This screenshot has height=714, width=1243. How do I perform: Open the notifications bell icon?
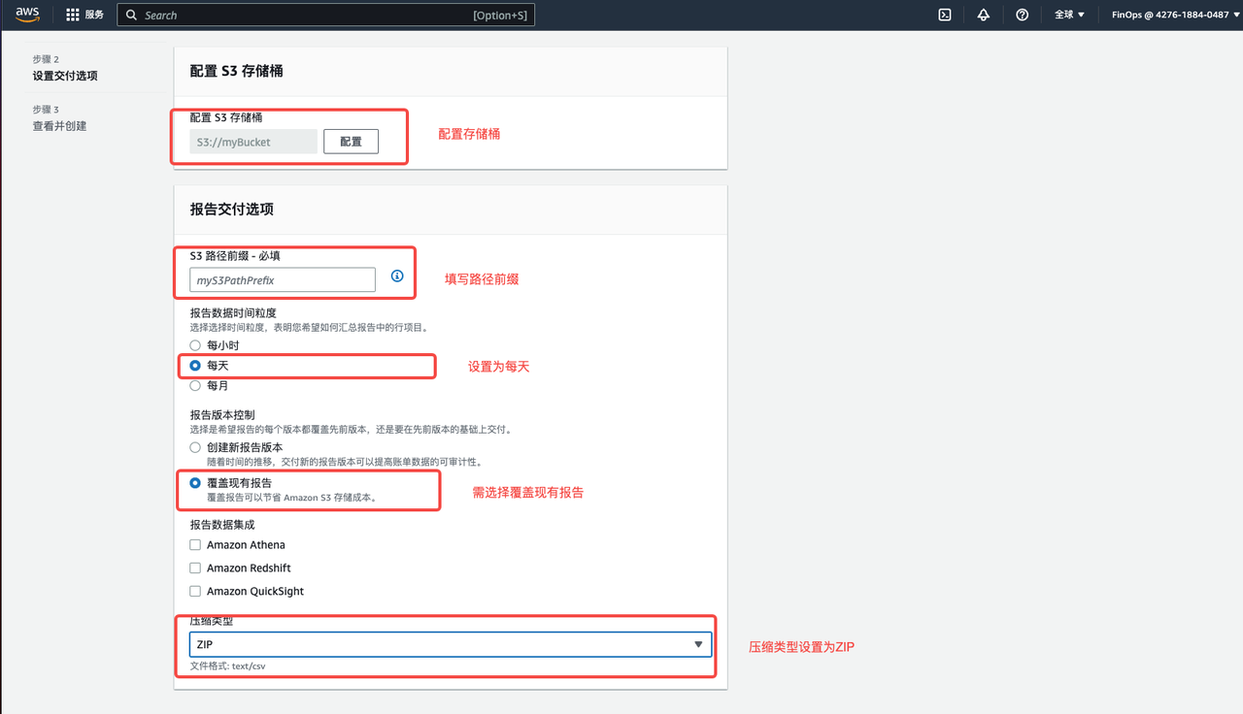(983, 15)
